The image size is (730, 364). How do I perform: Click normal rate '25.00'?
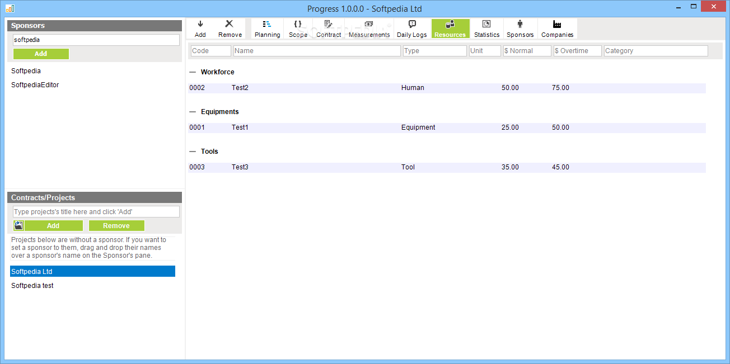pos(510,127)
